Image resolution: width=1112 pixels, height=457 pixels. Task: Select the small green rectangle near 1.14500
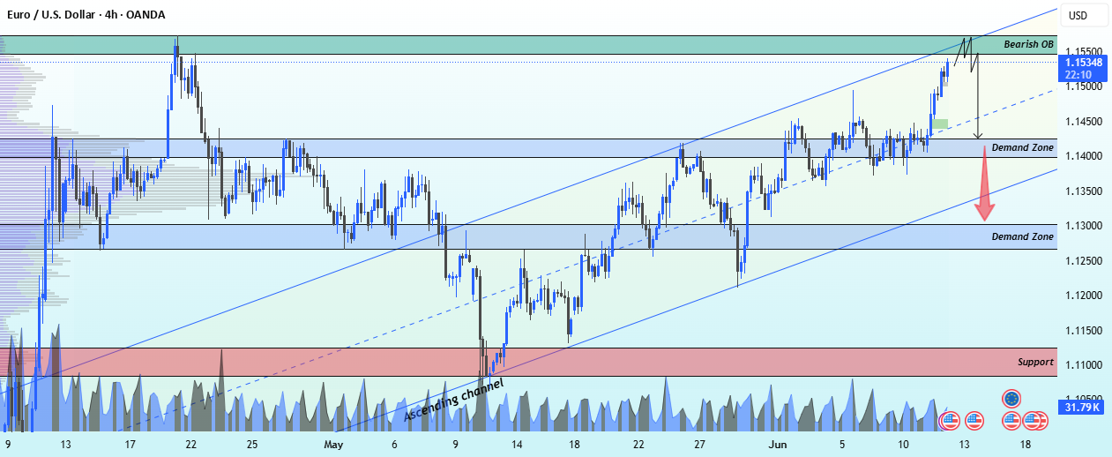(940, 124)
